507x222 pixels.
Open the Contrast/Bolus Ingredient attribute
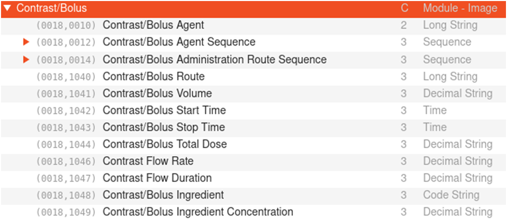pos(163,195)
